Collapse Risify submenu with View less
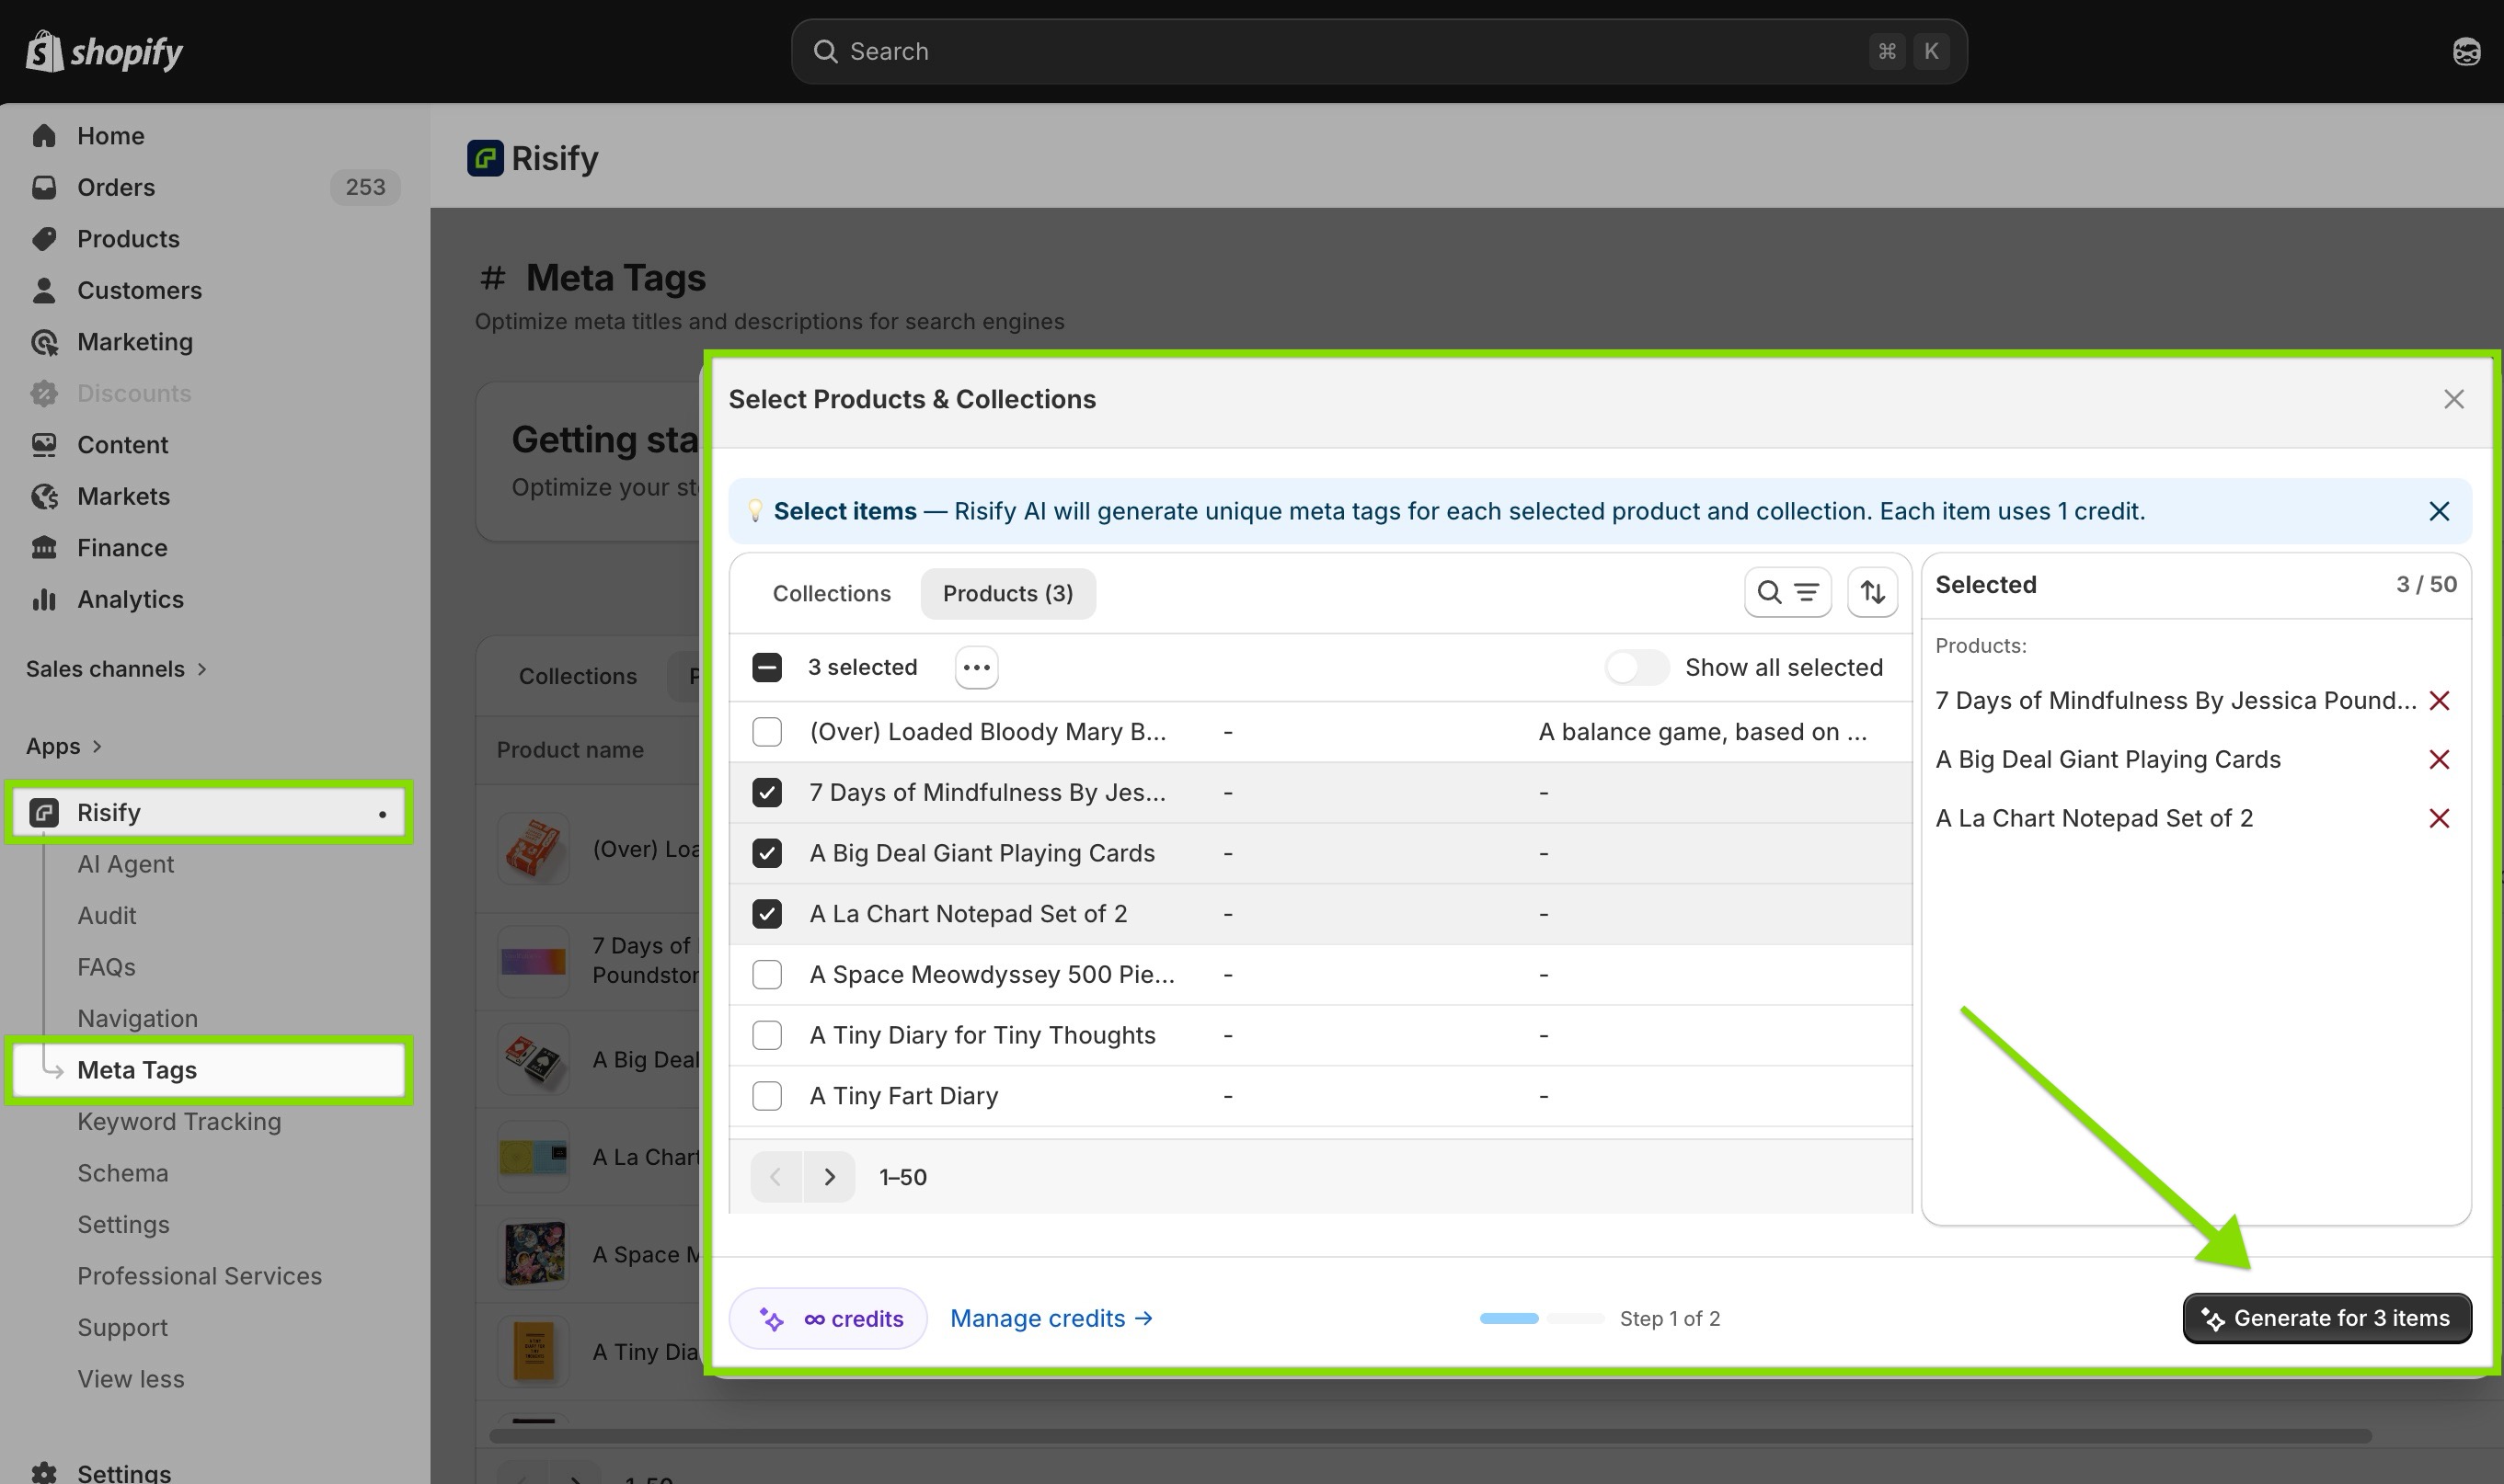The image size is (2504, 1484). pyautogui.click(x=131, y=1379)
